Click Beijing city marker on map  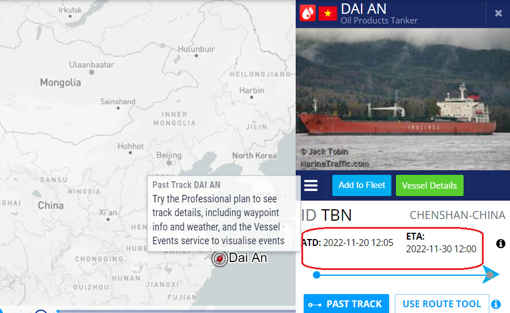pyautogui.click(x=169, y=163)
